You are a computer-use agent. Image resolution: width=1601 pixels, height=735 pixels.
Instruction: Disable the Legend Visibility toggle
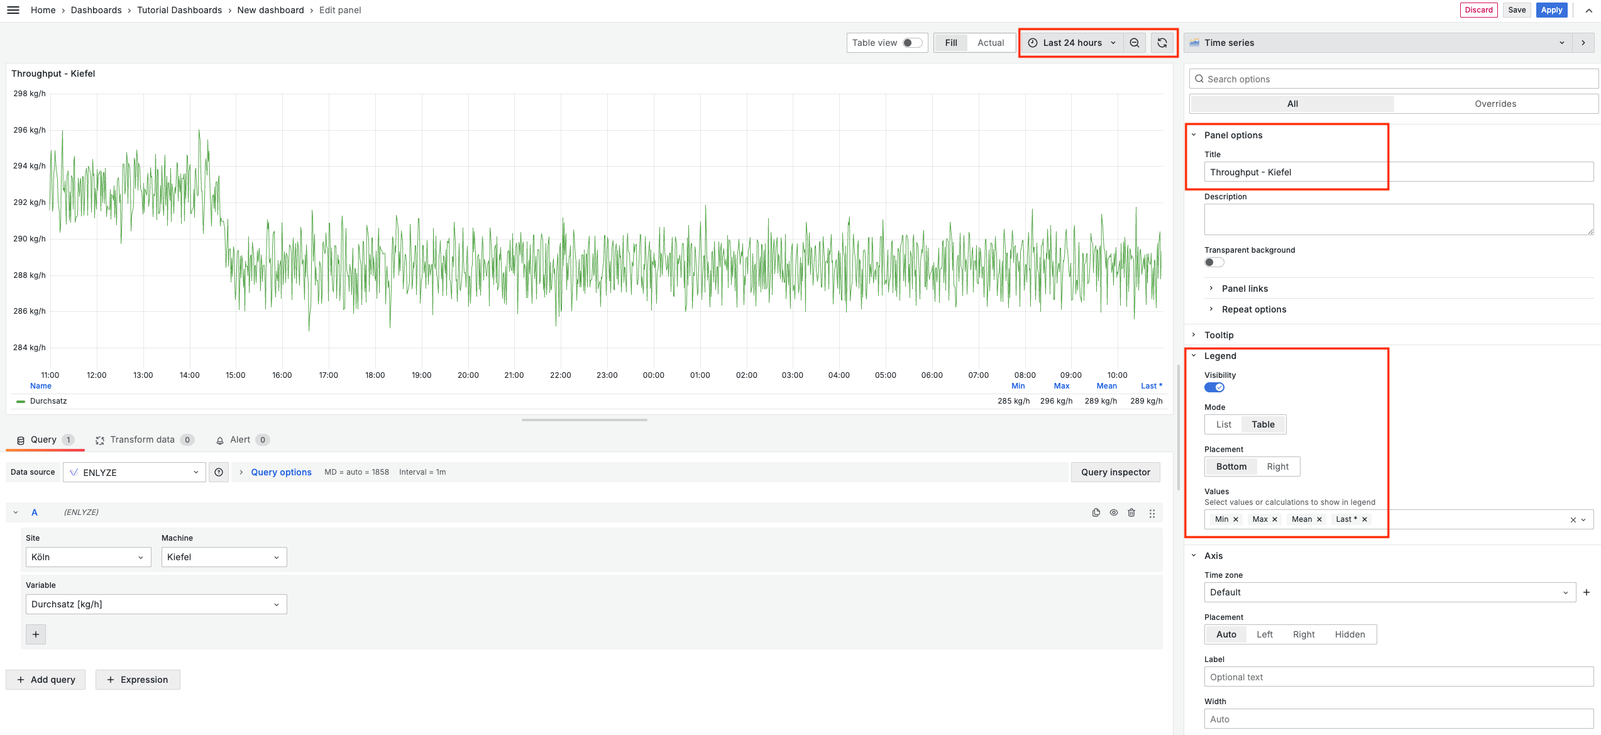(x=1214, y=387)
